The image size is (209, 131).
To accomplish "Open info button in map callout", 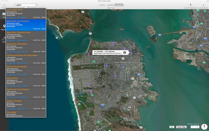I will (x=124, y=52).
